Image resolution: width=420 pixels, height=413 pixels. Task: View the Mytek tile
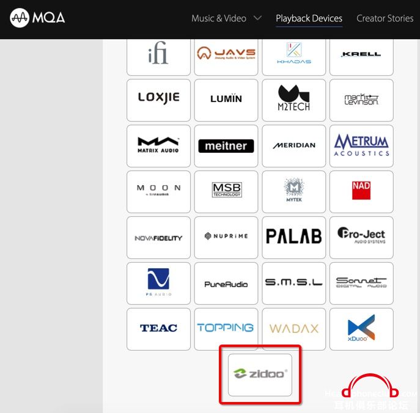[294, 192]
